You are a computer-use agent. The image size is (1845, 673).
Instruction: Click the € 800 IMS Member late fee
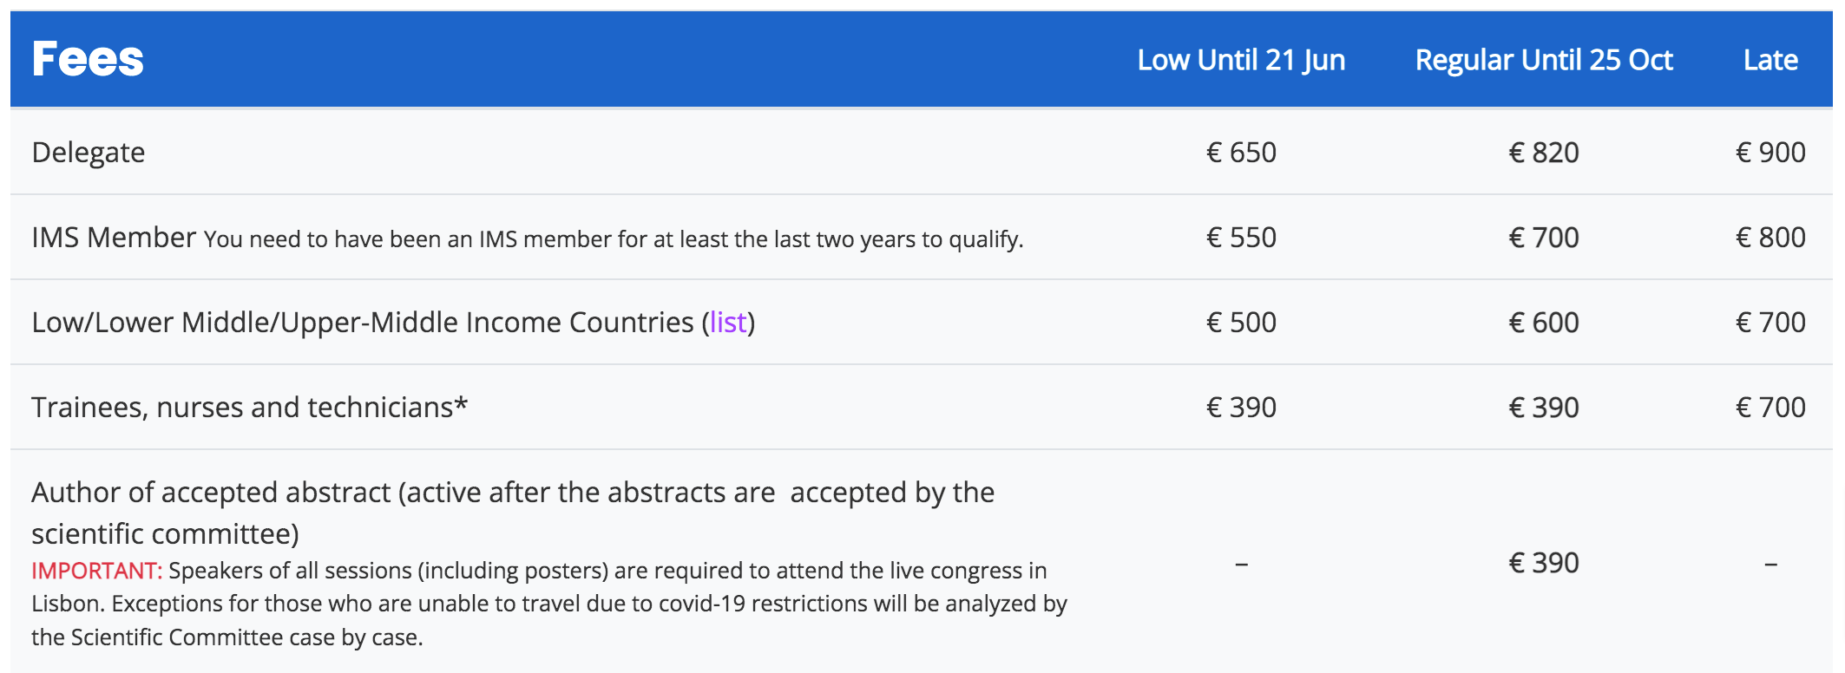(x=1770, y=238)
